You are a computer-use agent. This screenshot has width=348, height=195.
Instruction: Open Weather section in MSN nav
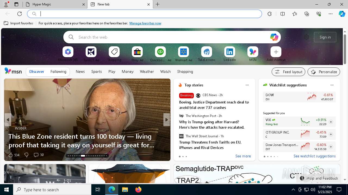147,72
